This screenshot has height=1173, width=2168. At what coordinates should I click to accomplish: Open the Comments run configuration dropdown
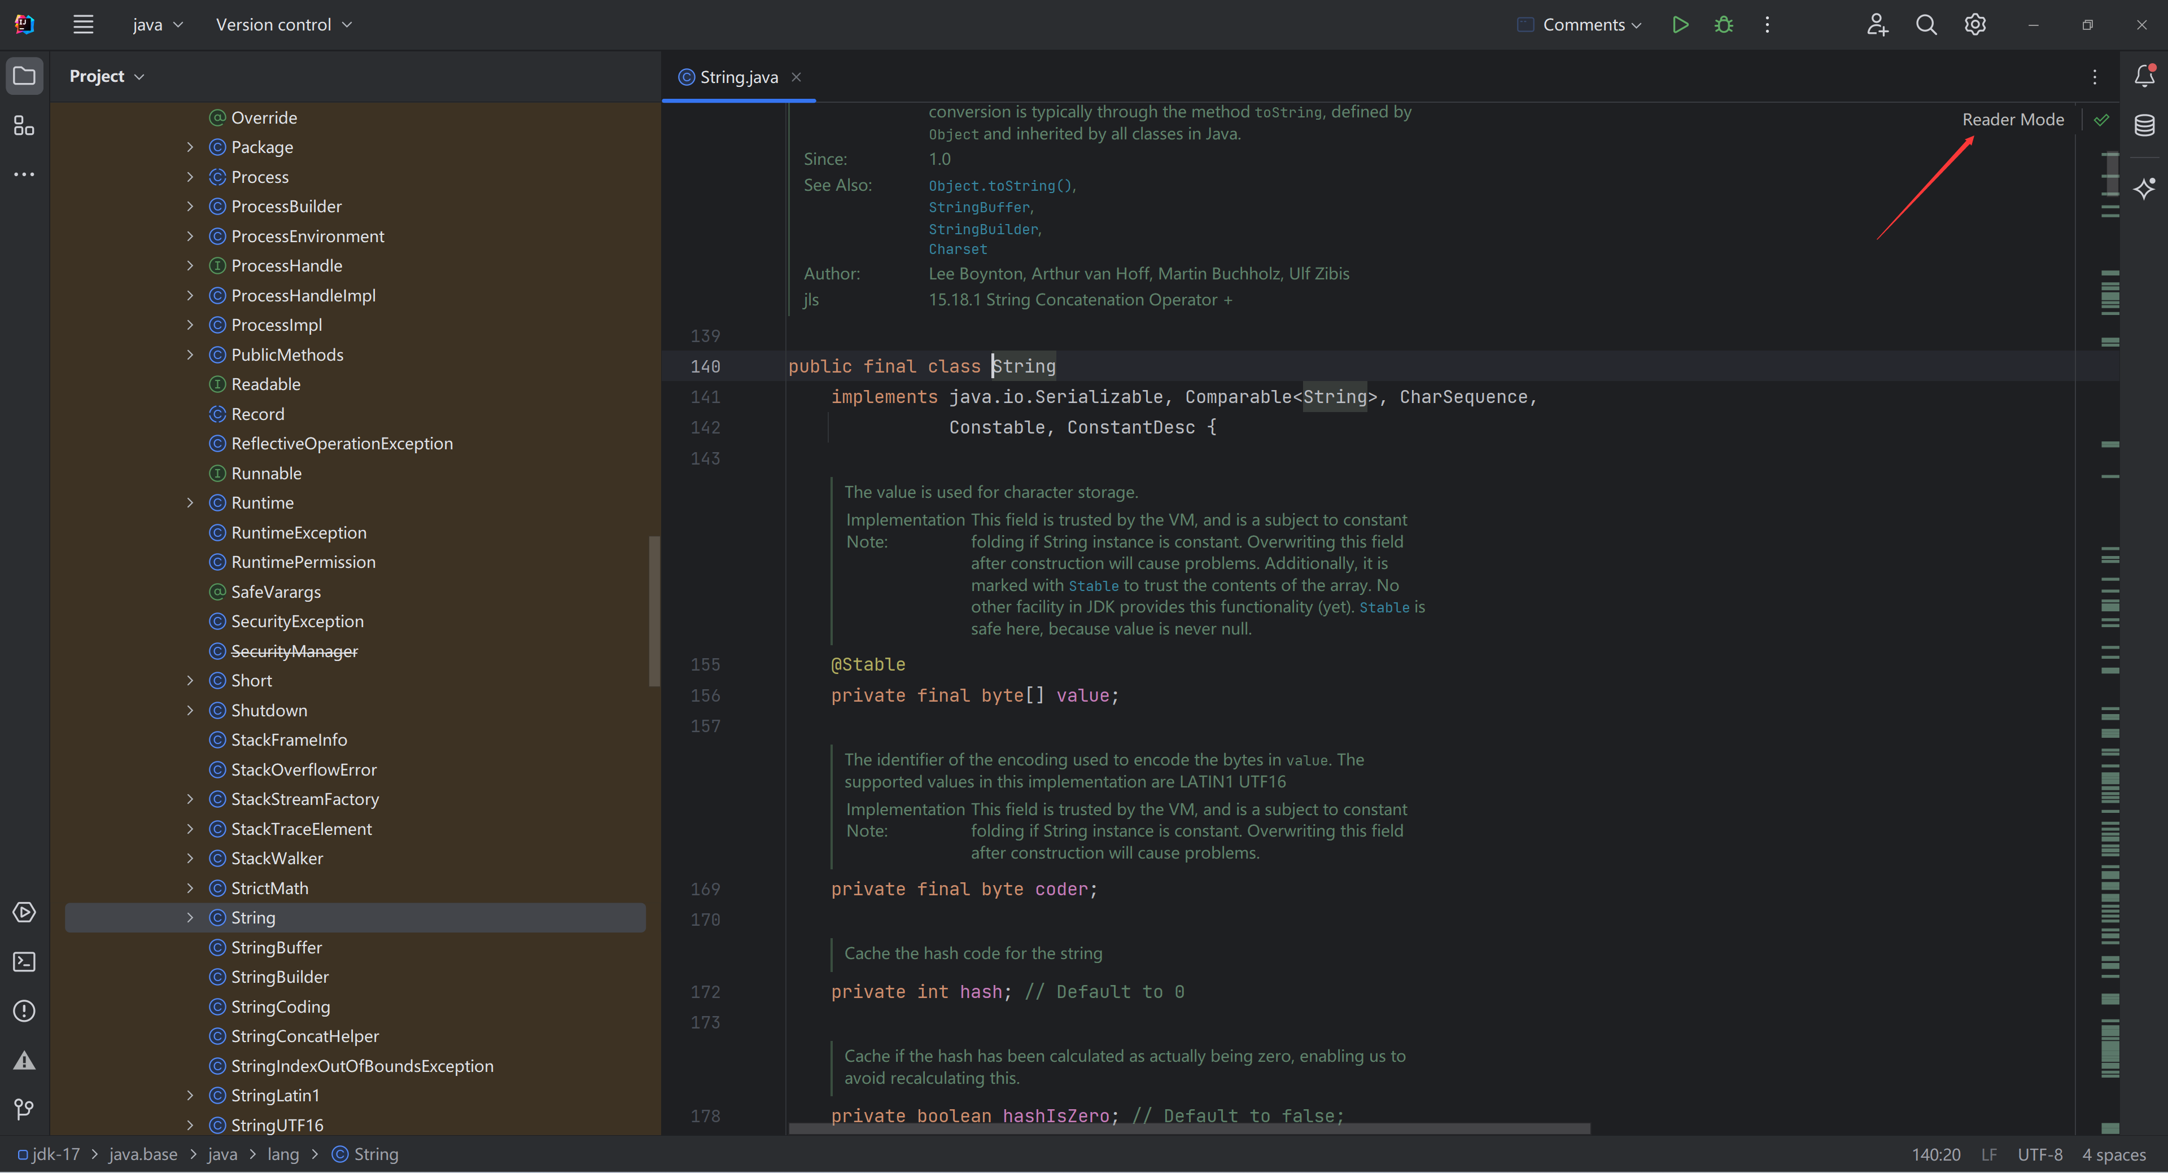1579,24
